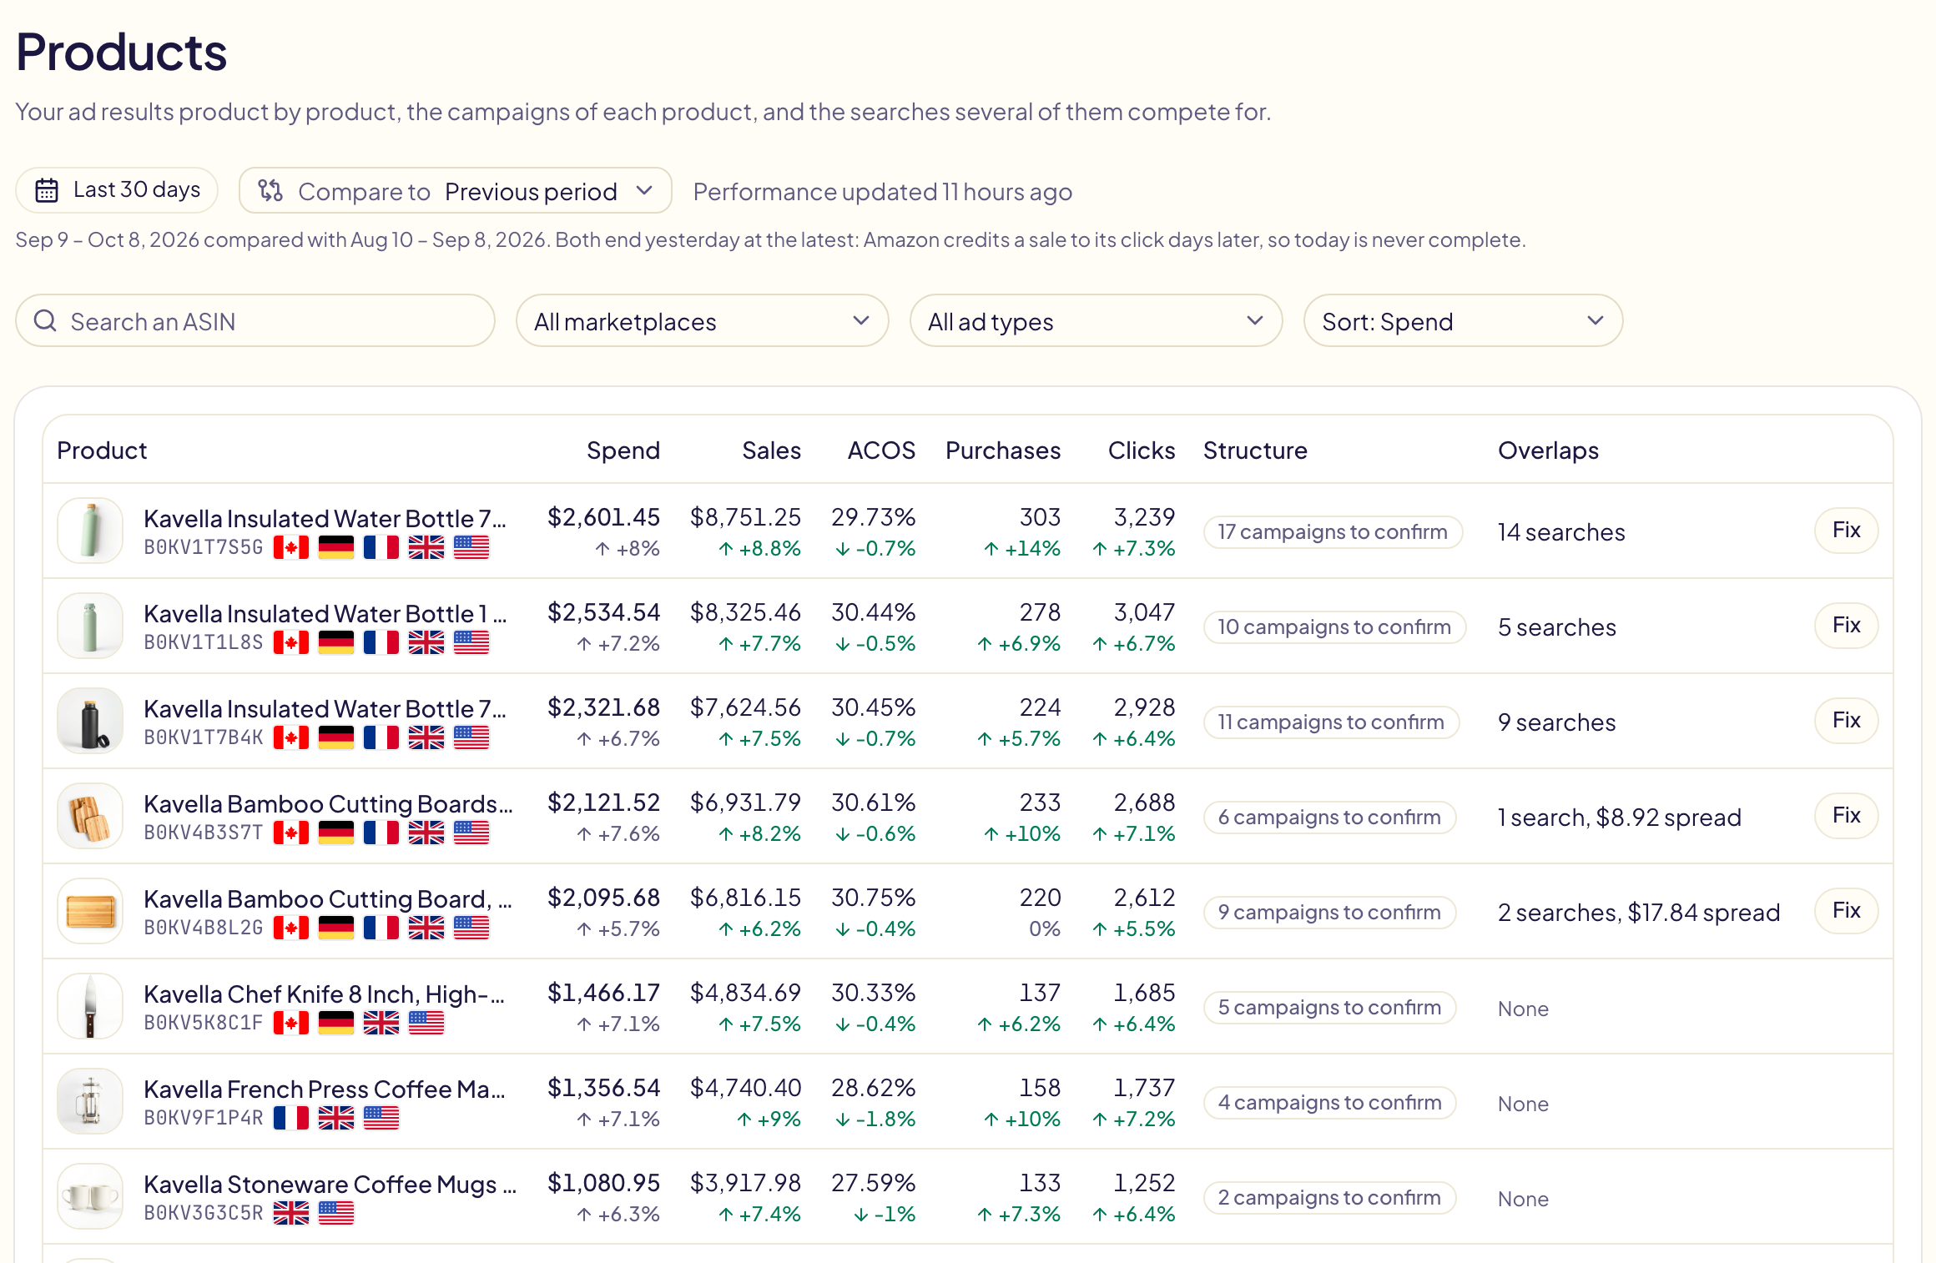Click the compare arrows icon beside Compare to

tap(270, 191)
